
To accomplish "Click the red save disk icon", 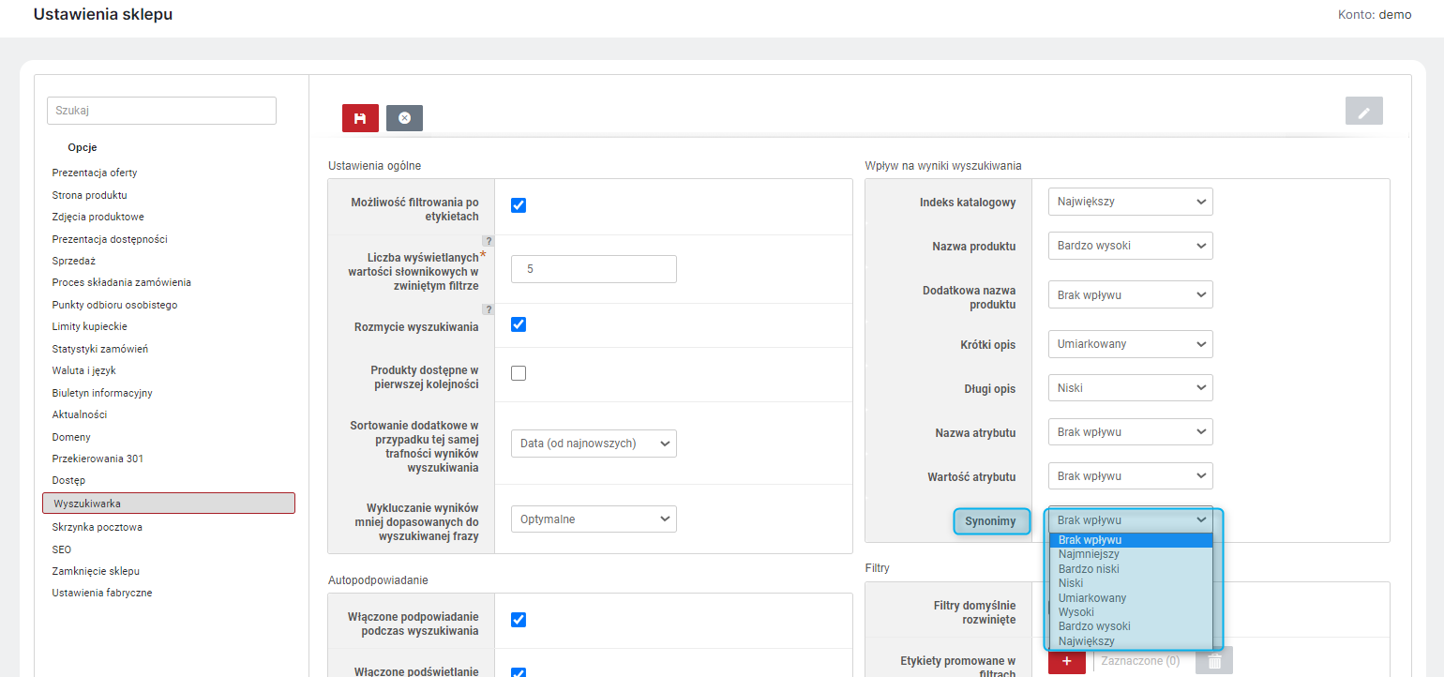I will [360, 117].
